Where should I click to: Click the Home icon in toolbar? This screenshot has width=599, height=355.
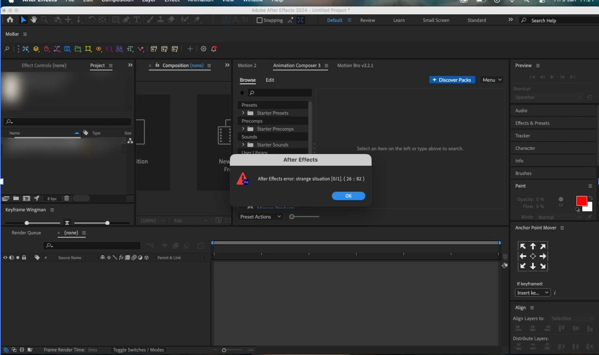click(10, 20)
